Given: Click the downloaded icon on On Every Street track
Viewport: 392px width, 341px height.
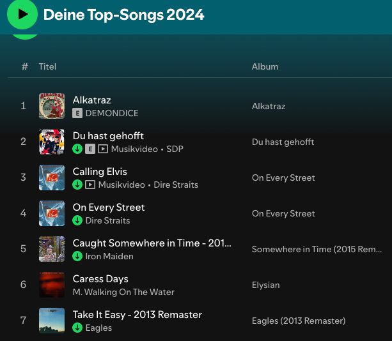Looking at the screenshot, I should (x=77, y=220).
